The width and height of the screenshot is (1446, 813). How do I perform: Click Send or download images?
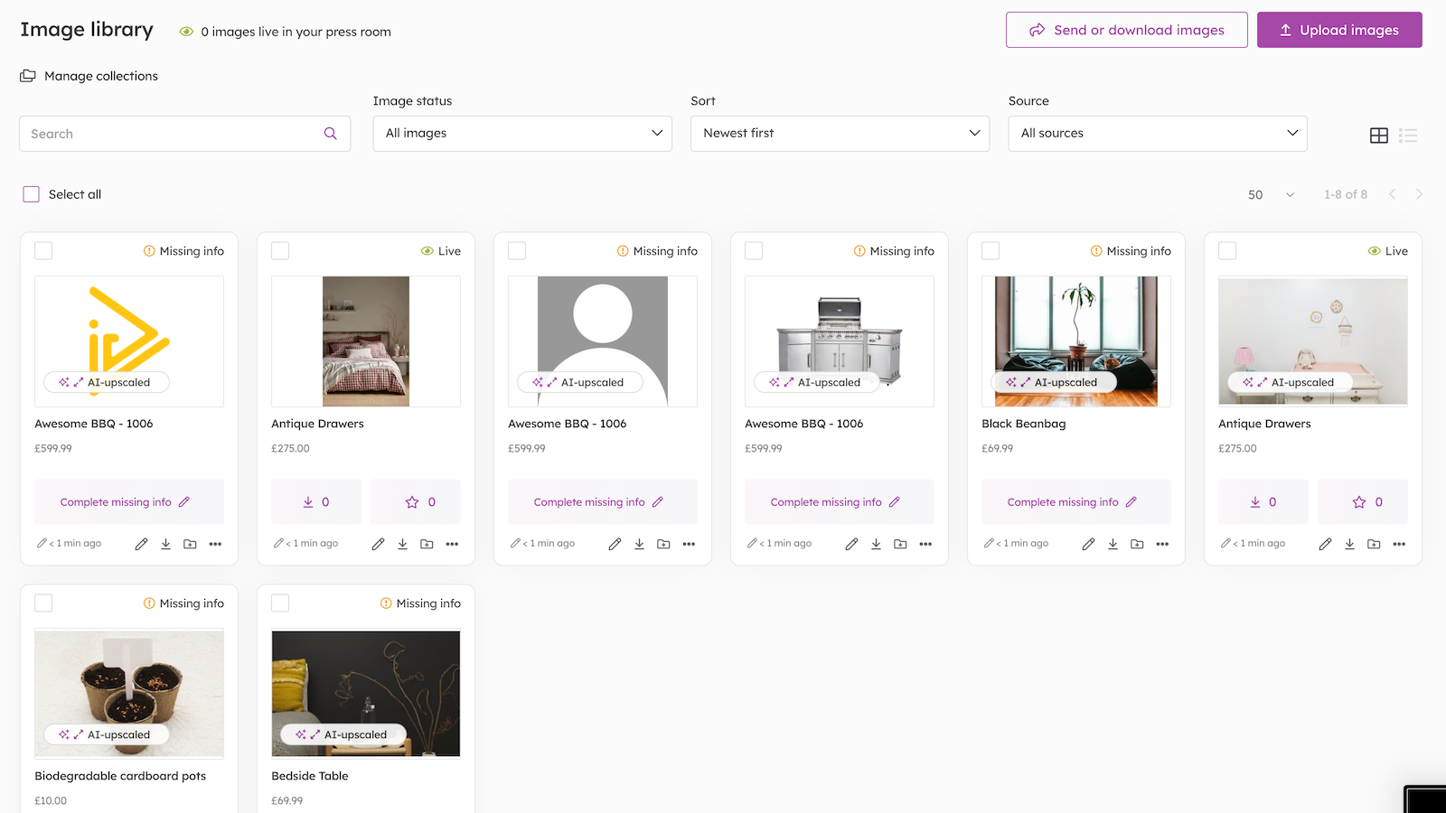coord(1126,30)
